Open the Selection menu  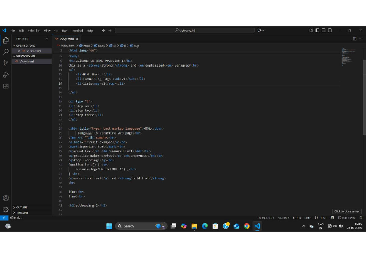(34, 30)
